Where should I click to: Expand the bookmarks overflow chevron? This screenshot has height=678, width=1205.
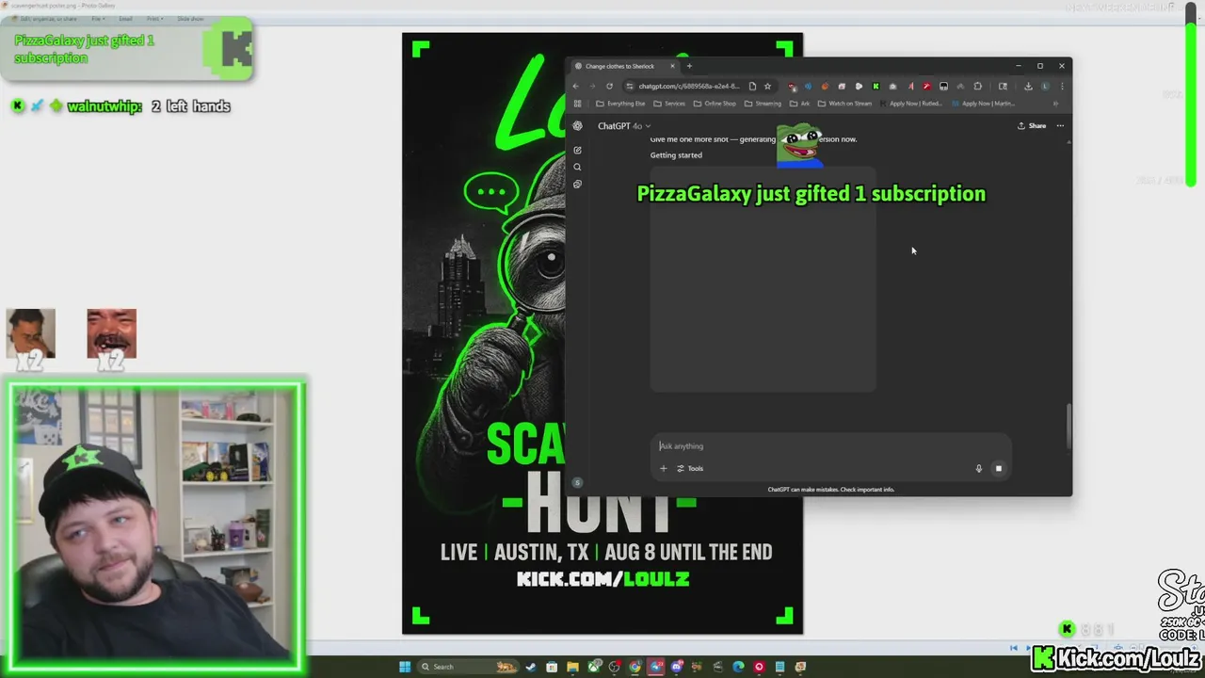1055,104
